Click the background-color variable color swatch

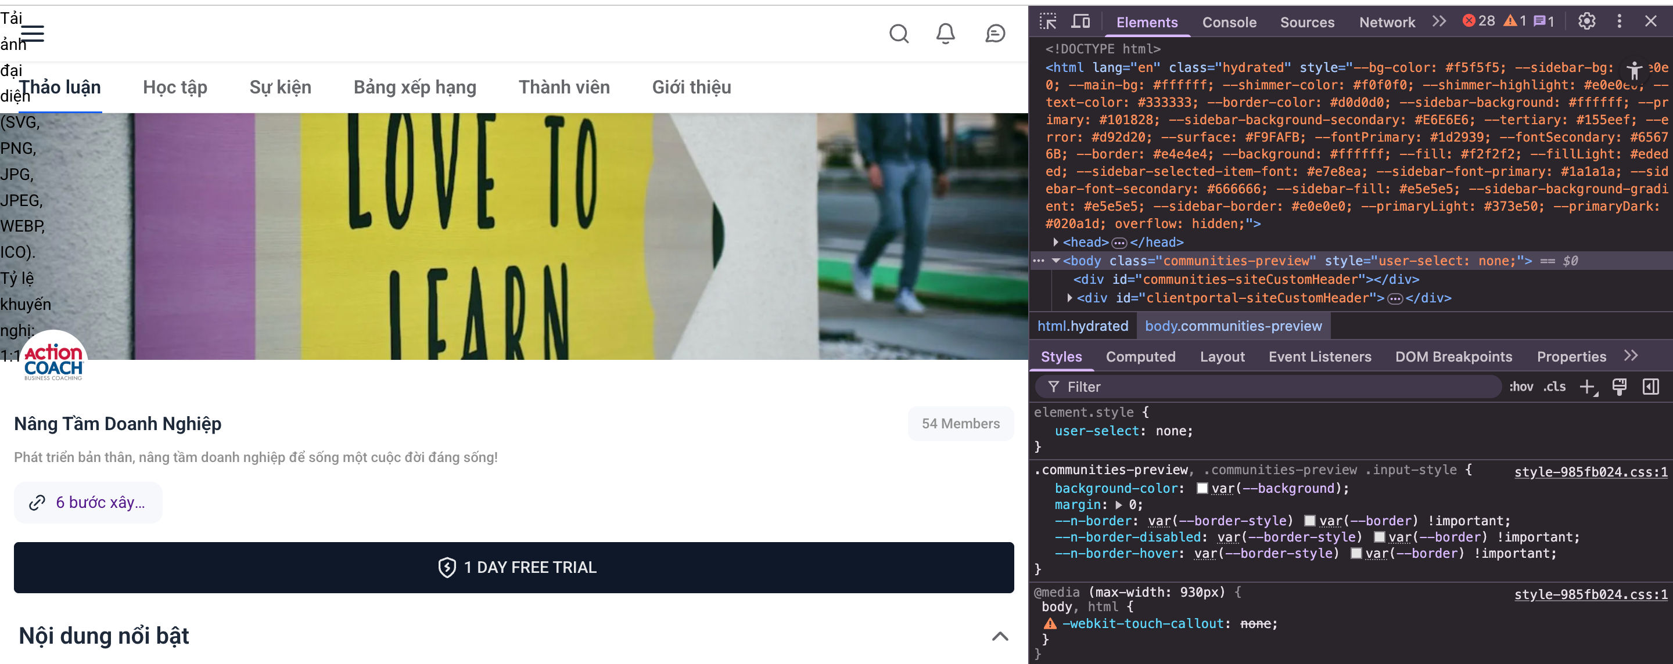(1202, 488)
